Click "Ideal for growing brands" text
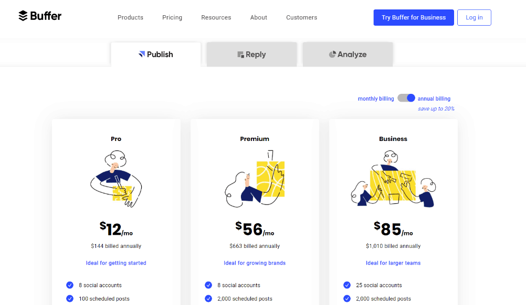Screen dimensions: 526x305 point(255,263)
